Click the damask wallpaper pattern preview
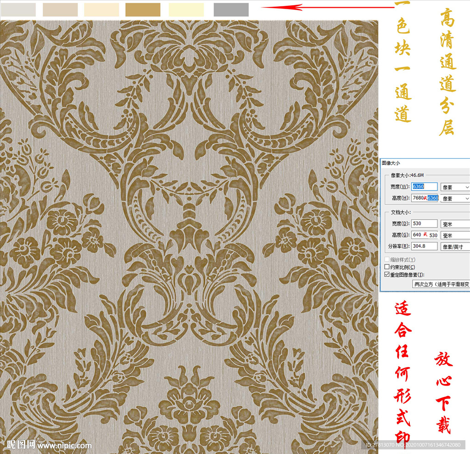 pos(189,237)
